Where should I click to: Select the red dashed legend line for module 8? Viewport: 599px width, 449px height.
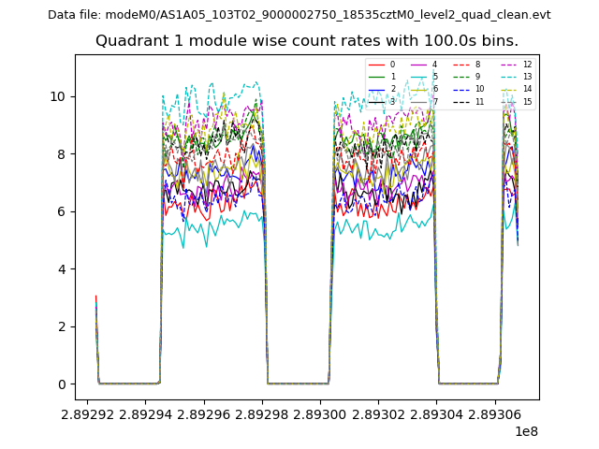coord(461,65)
